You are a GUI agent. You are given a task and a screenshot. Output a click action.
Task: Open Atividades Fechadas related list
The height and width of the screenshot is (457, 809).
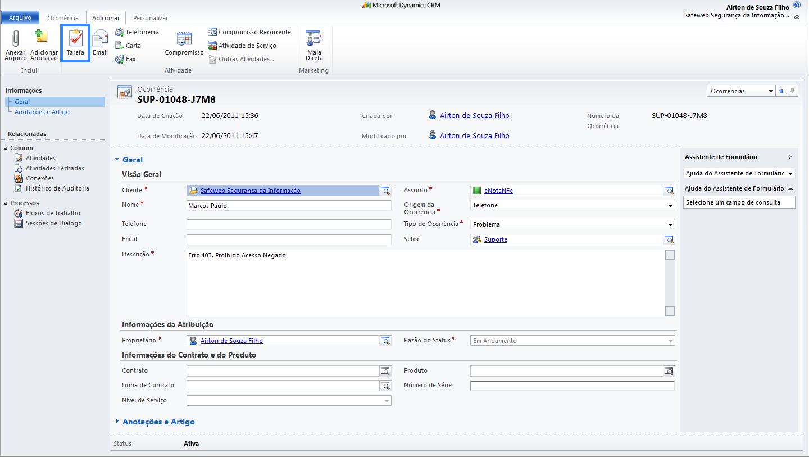click(x=55, y=168)
